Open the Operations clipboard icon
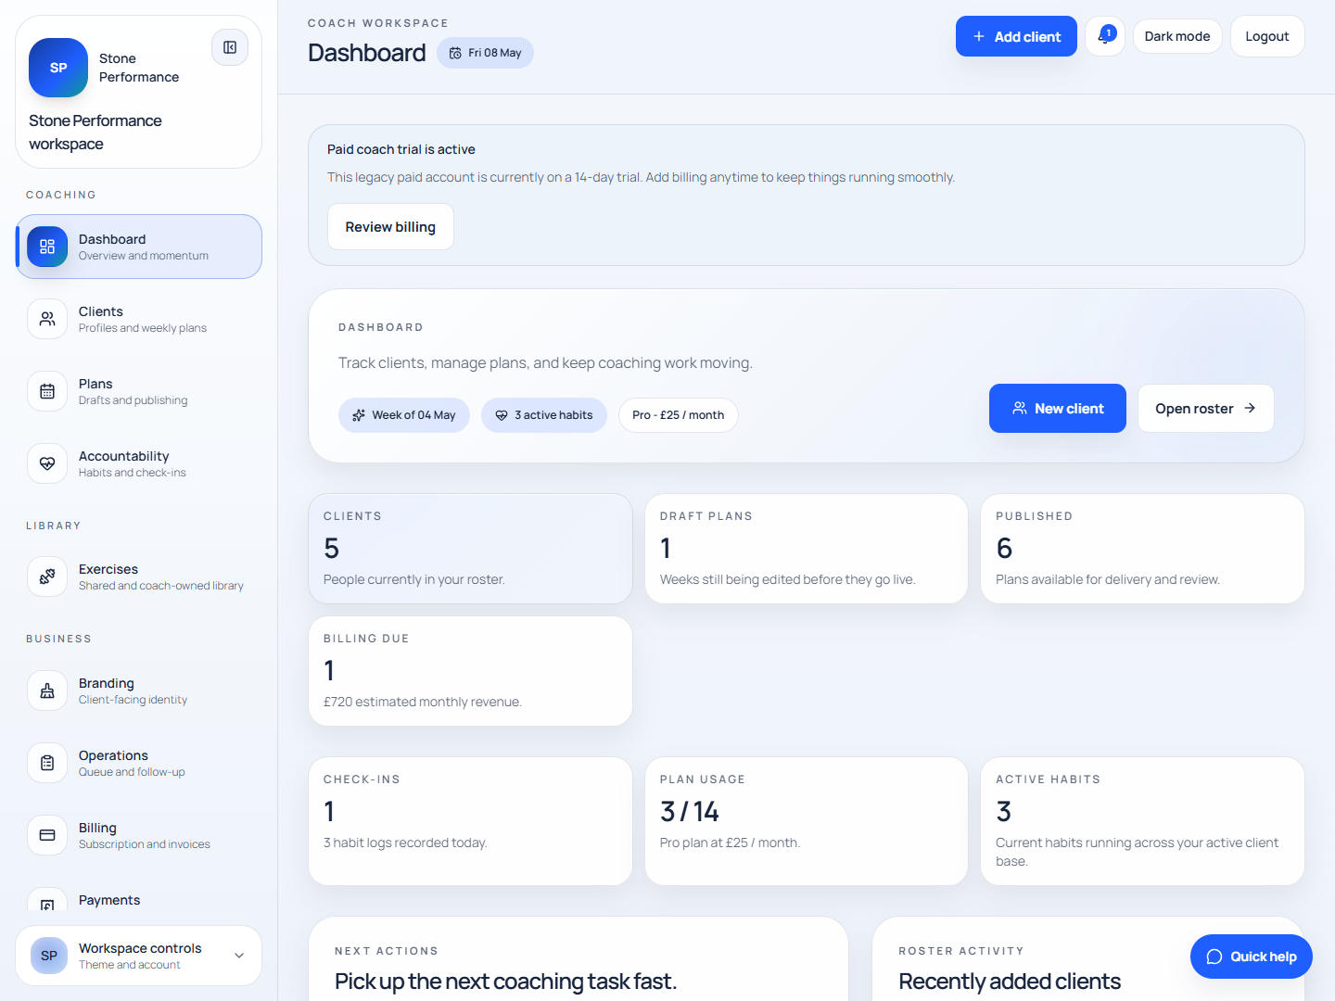 click(x=47, y=763)
